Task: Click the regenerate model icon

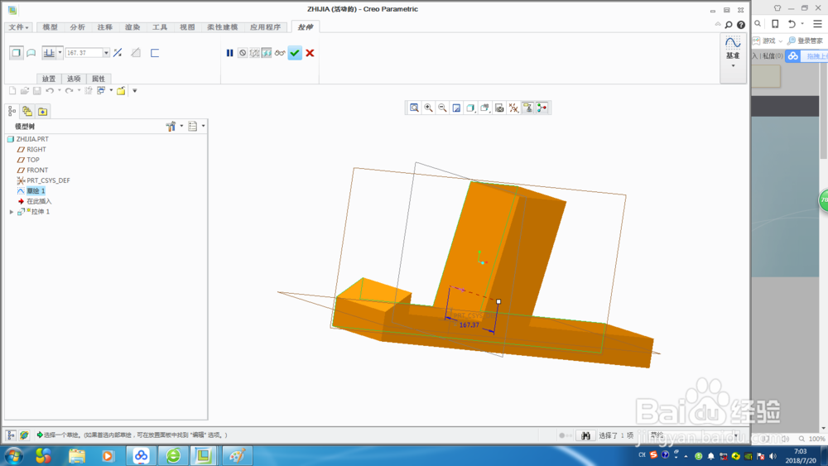Action: tap(89, 91)
